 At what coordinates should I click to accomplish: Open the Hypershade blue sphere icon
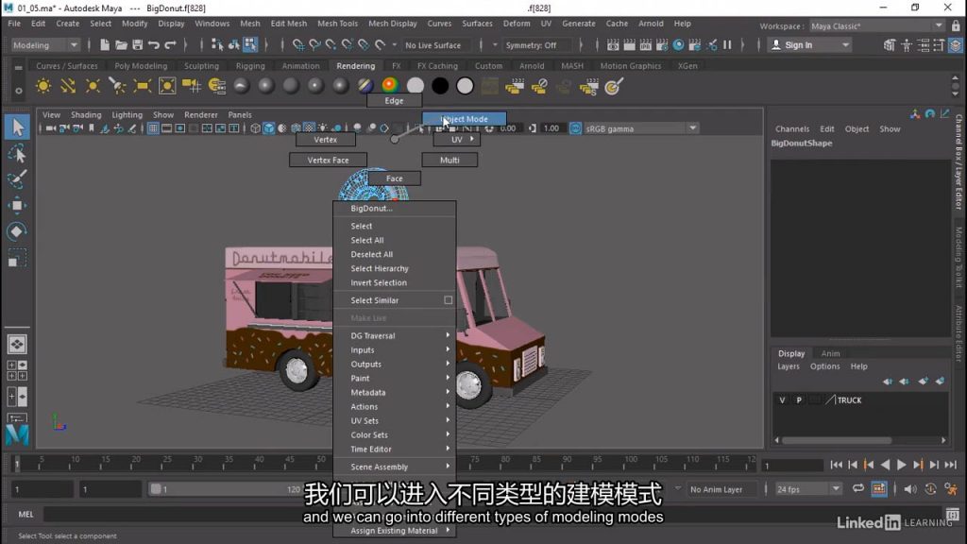click(678, 45)
